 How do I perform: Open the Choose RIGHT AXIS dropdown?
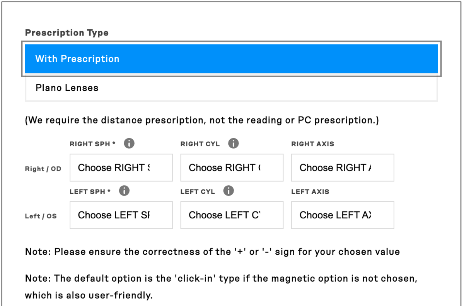coord(343,167)
